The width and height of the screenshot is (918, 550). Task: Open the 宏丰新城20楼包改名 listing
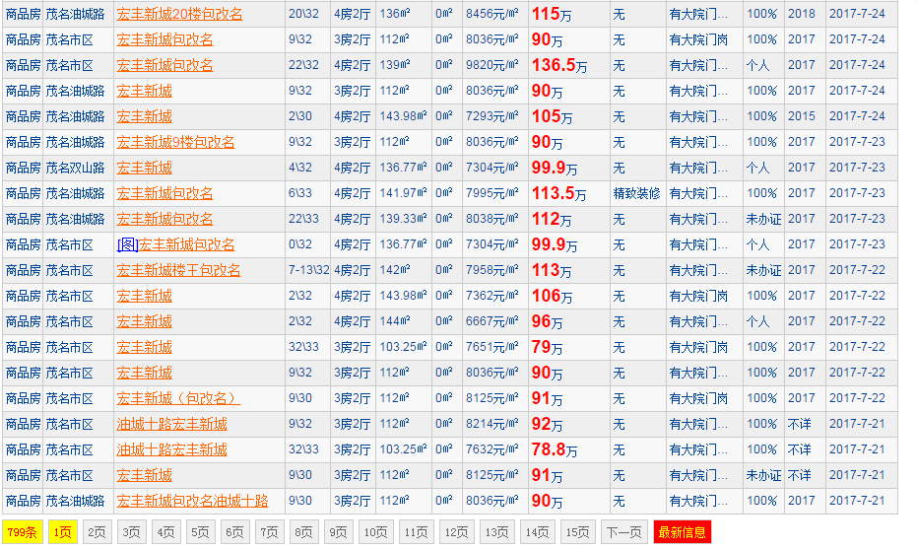178,14
